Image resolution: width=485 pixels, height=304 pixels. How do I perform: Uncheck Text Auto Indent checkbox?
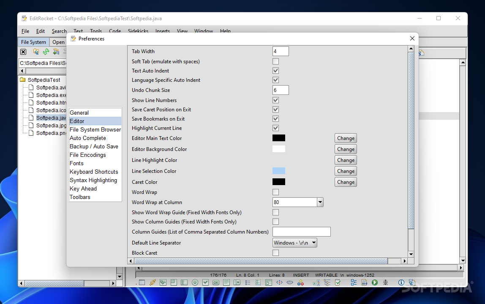[275, 71]
